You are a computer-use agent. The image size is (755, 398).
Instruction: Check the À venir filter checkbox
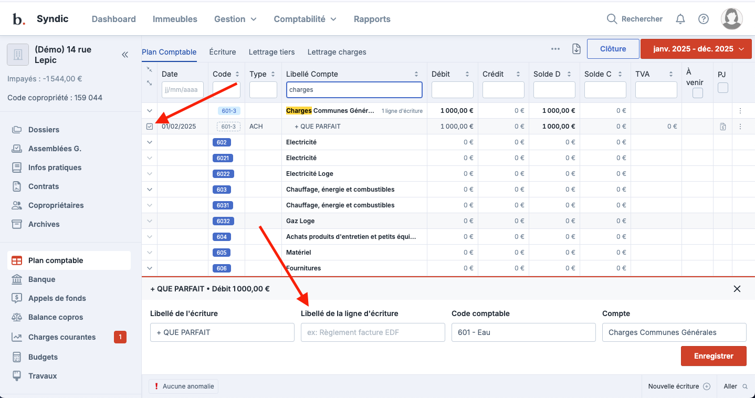[698, 93]
